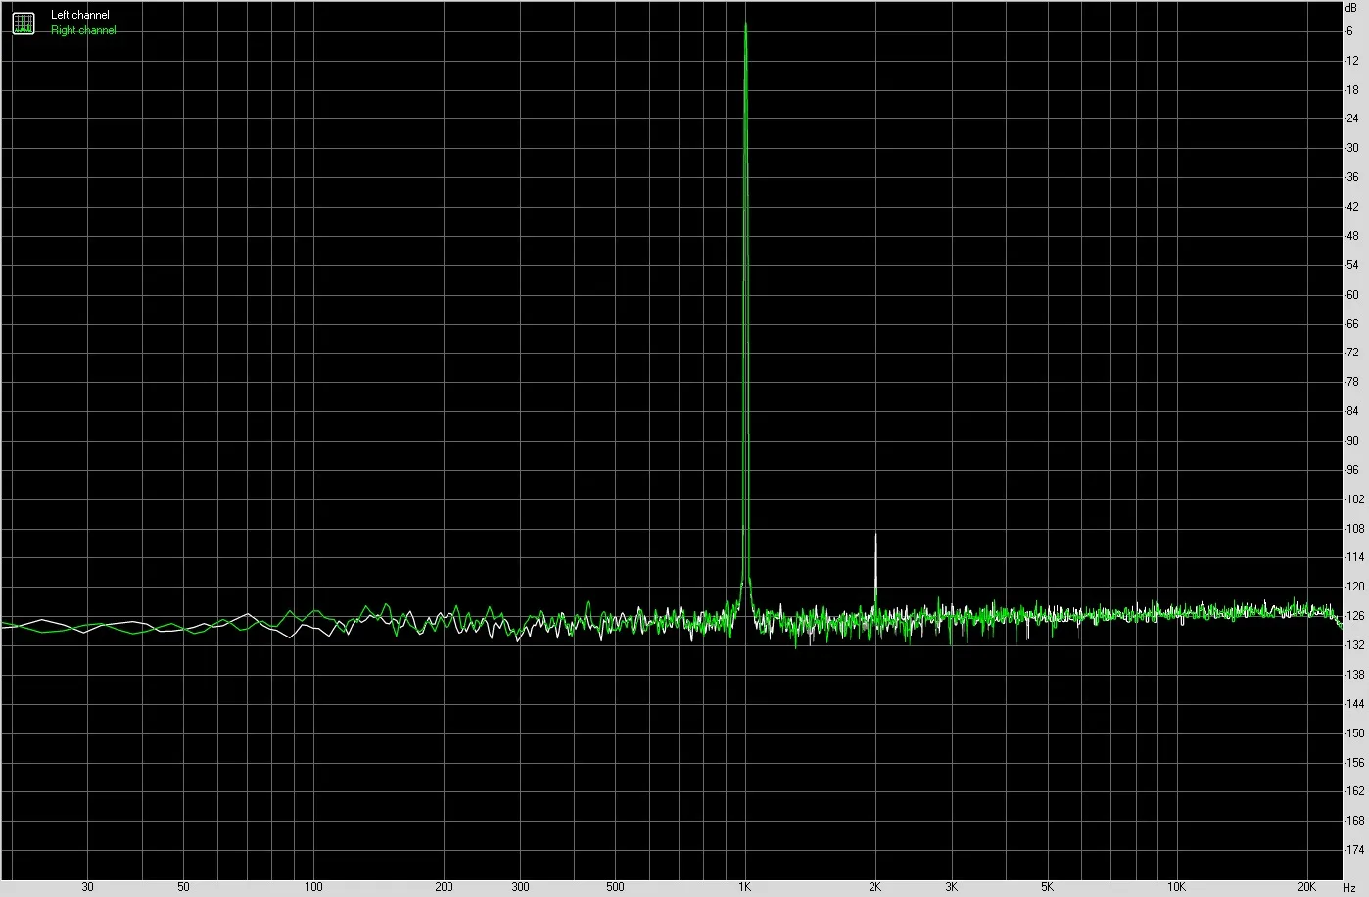The width and height of the screenshot is (1369, 897).
Task: Click the "-108" dB axis value
Action: click(1354, 529)
